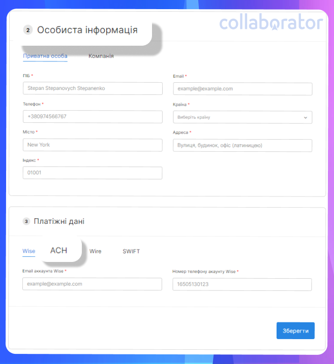
Task: Open the Виберіть країну select box
Action: 242,117
